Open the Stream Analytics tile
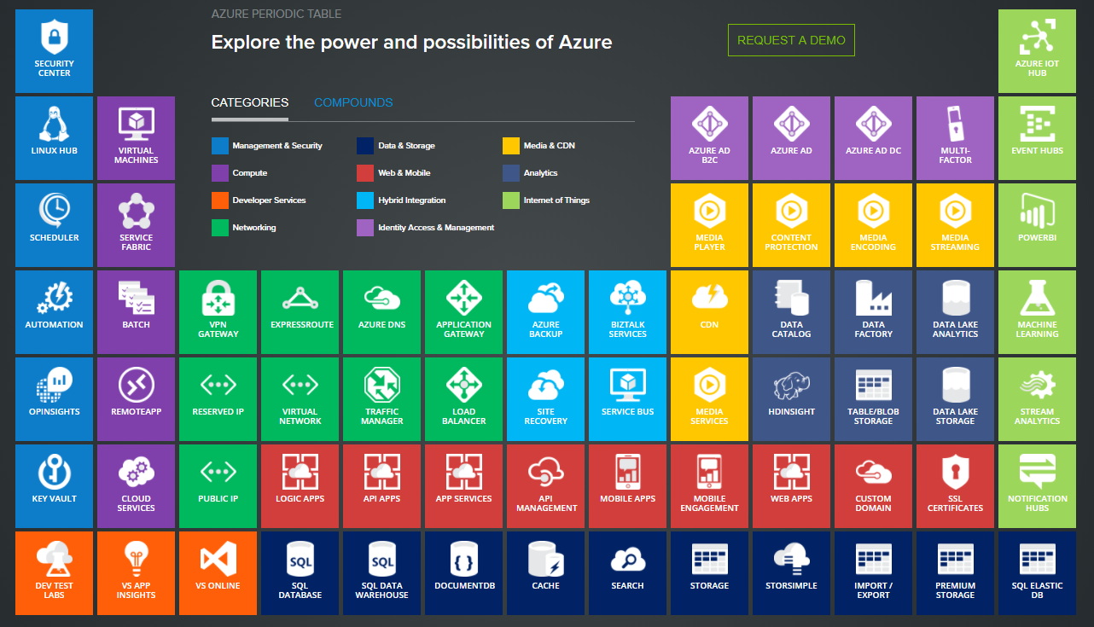 [1037, 398]
